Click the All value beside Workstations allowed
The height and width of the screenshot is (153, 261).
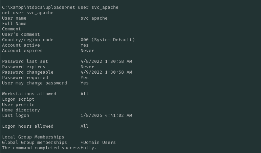coord(85,94)
